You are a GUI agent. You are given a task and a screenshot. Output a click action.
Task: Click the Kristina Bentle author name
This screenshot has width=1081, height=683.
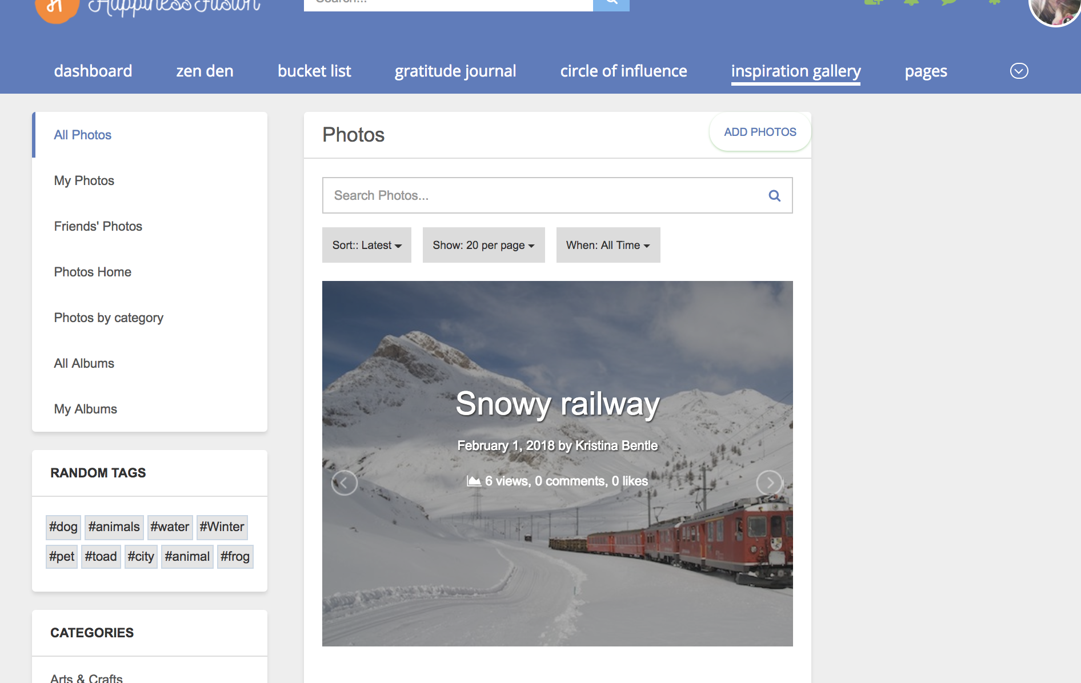point(616,445)
